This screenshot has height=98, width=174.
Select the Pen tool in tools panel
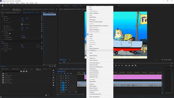click(x=53, y=83)
